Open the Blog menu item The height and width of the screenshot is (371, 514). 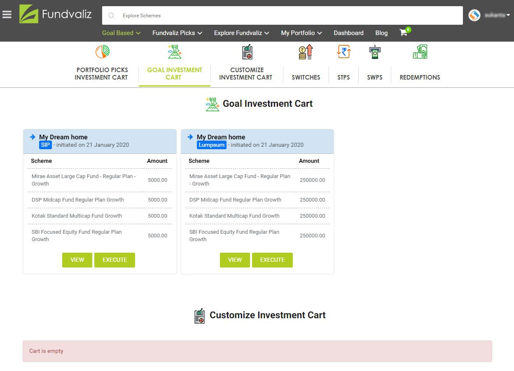point(381,33)
